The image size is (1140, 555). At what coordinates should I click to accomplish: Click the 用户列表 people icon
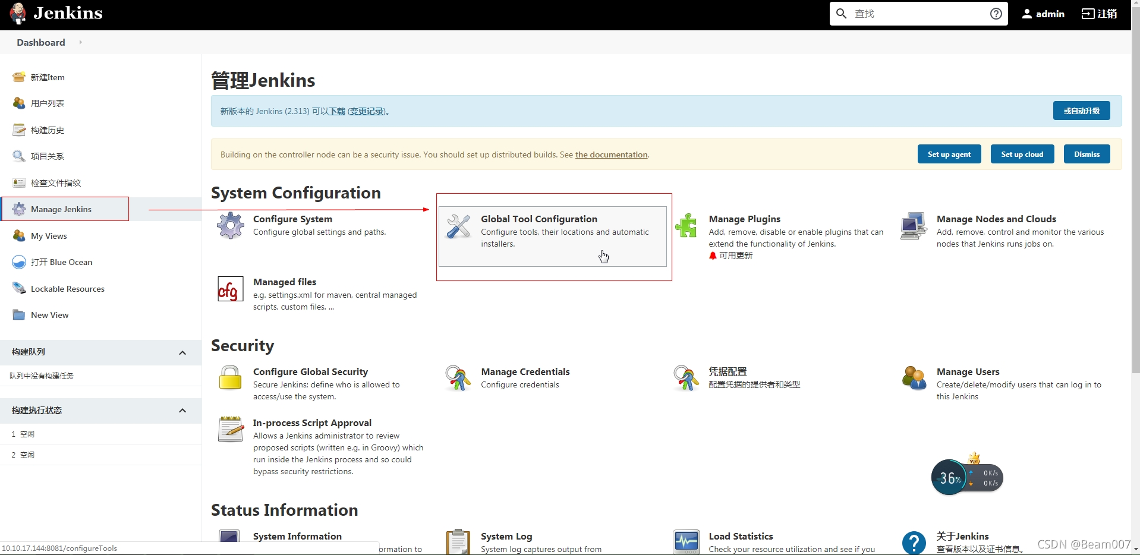click(x=19, y=103)
